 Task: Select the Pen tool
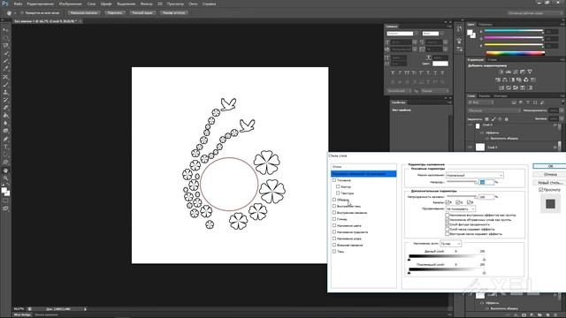[x=5, y=139]
